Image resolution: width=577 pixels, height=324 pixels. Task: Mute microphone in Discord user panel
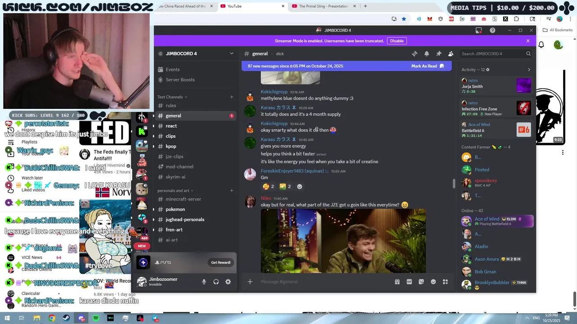pos(204,282)
